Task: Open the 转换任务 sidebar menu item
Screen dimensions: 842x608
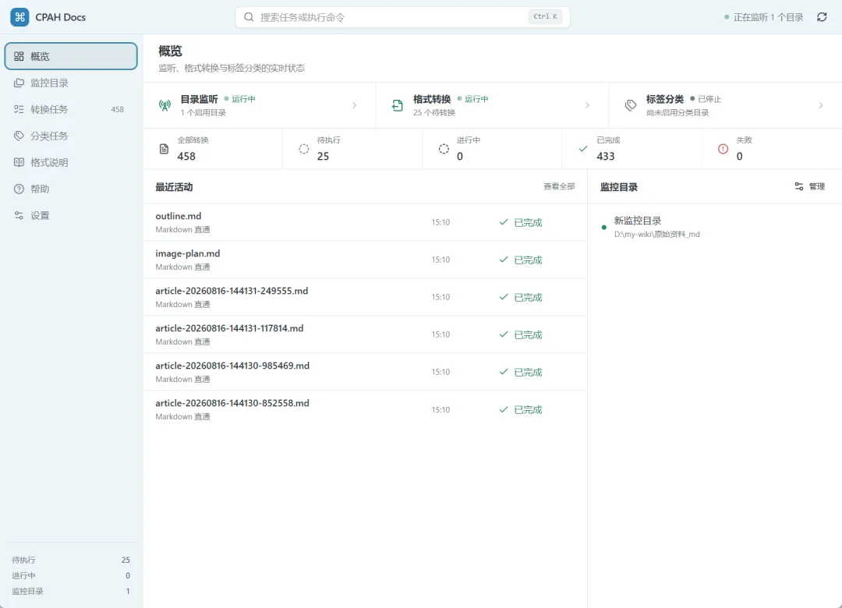Action: pos(71,109)
